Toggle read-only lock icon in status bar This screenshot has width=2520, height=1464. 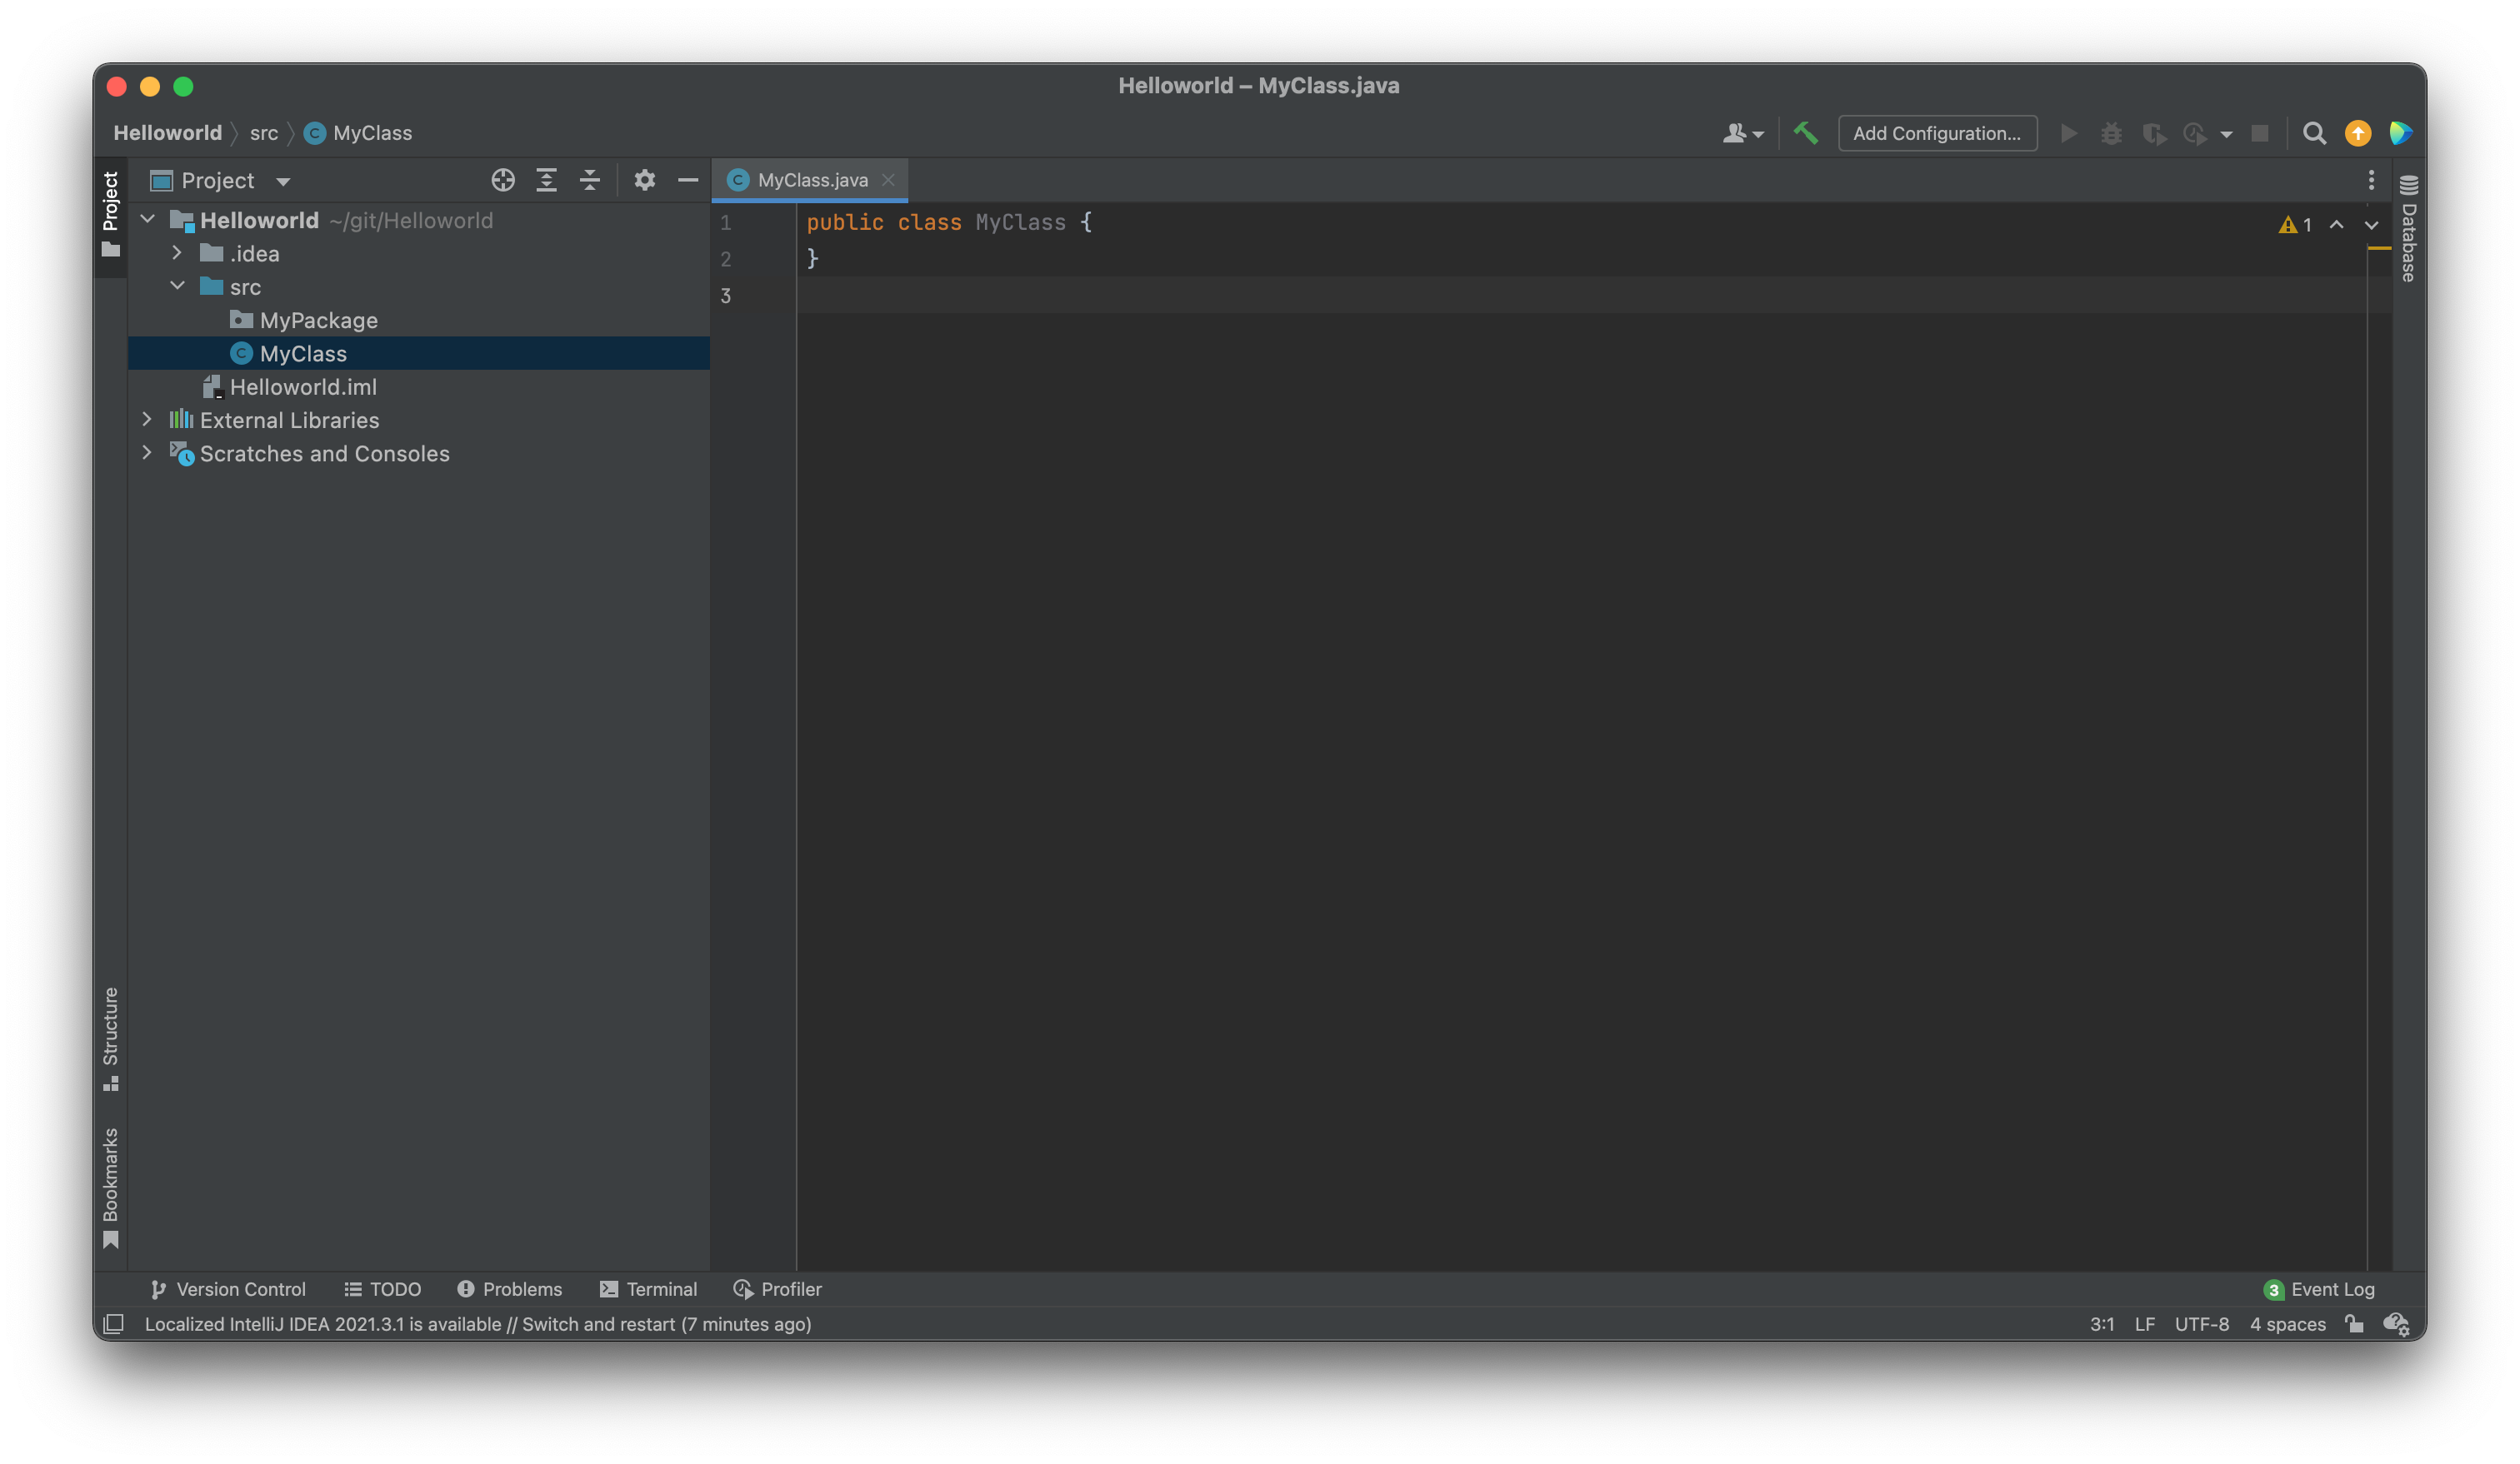pos(2355,1324)
